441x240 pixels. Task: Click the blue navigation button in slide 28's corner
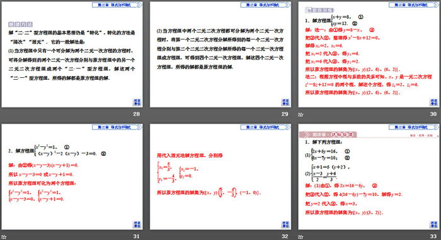tap(137, 102)
